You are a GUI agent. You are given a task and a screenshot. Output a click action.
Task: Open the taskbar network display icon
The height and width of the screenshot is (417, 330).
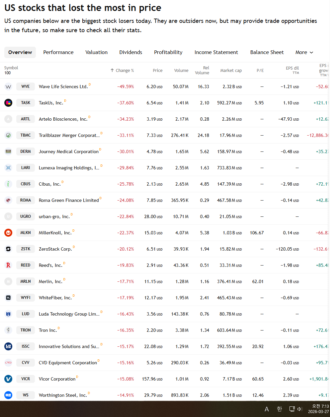tap(292, 409)
